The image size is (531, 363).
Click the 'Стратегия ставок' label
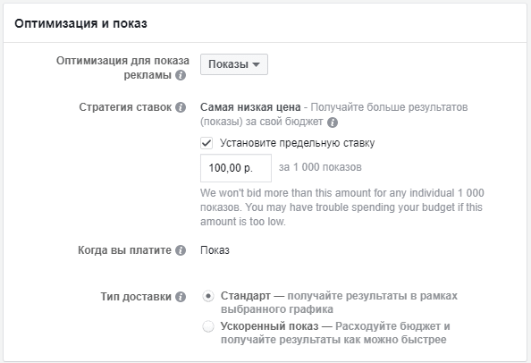click(x=125, y=107)
